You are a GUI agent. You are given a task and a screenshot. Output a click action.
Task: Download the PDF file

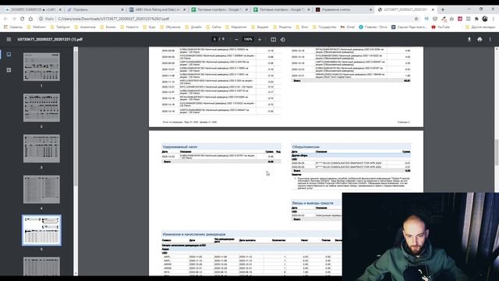pos(469,40)
